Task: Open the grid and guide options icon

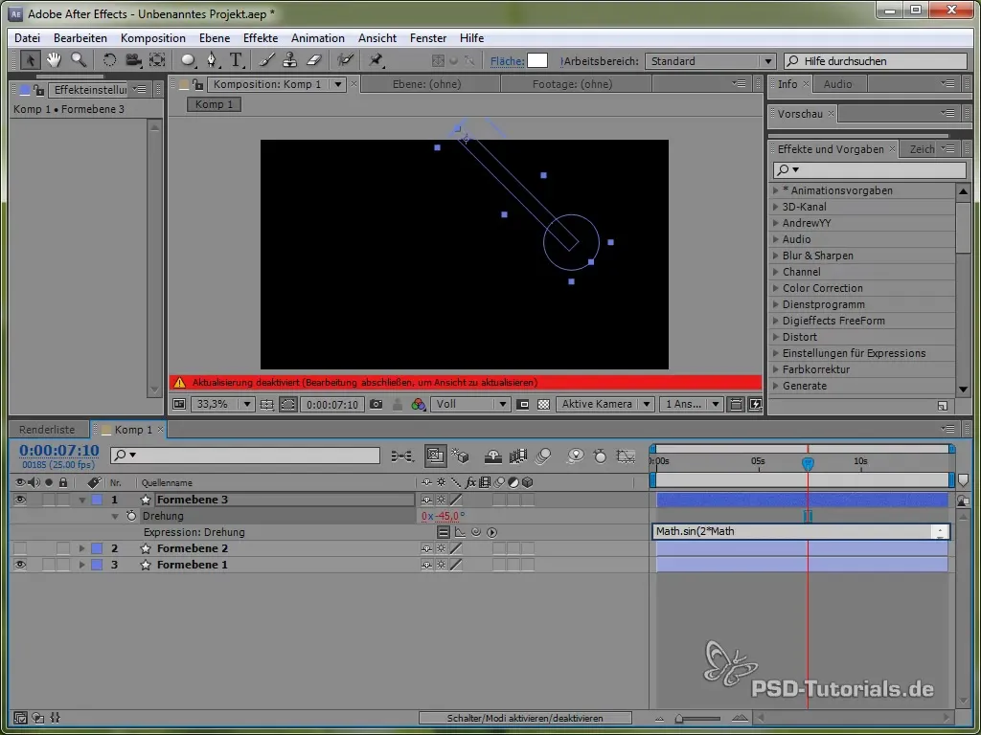Action: point(267,405)
